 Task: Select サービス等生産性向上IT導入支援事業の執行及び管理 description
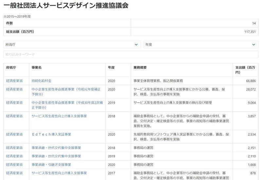[173, 103]
